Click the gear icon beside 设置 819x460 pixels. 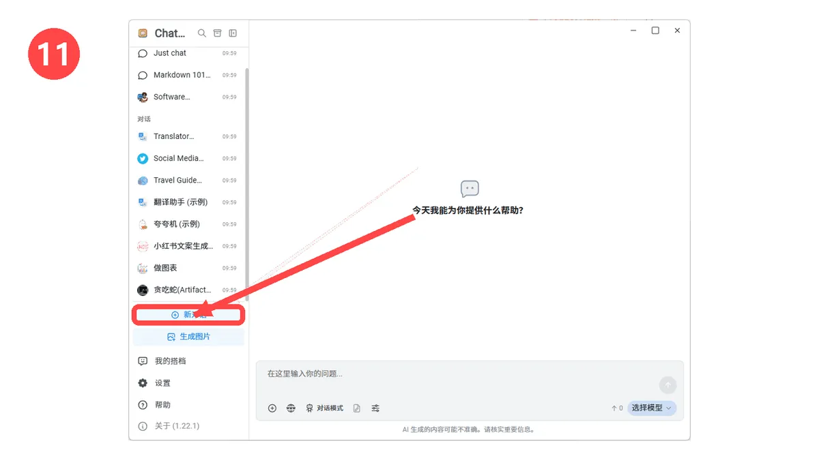[x=143, y=383]
